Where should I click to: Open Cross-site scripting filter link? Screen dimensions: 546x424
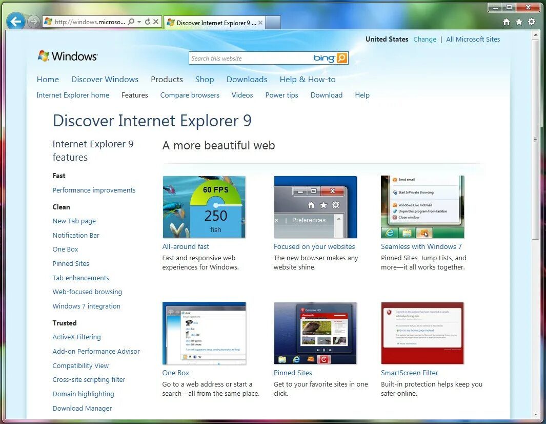point(89,379)
